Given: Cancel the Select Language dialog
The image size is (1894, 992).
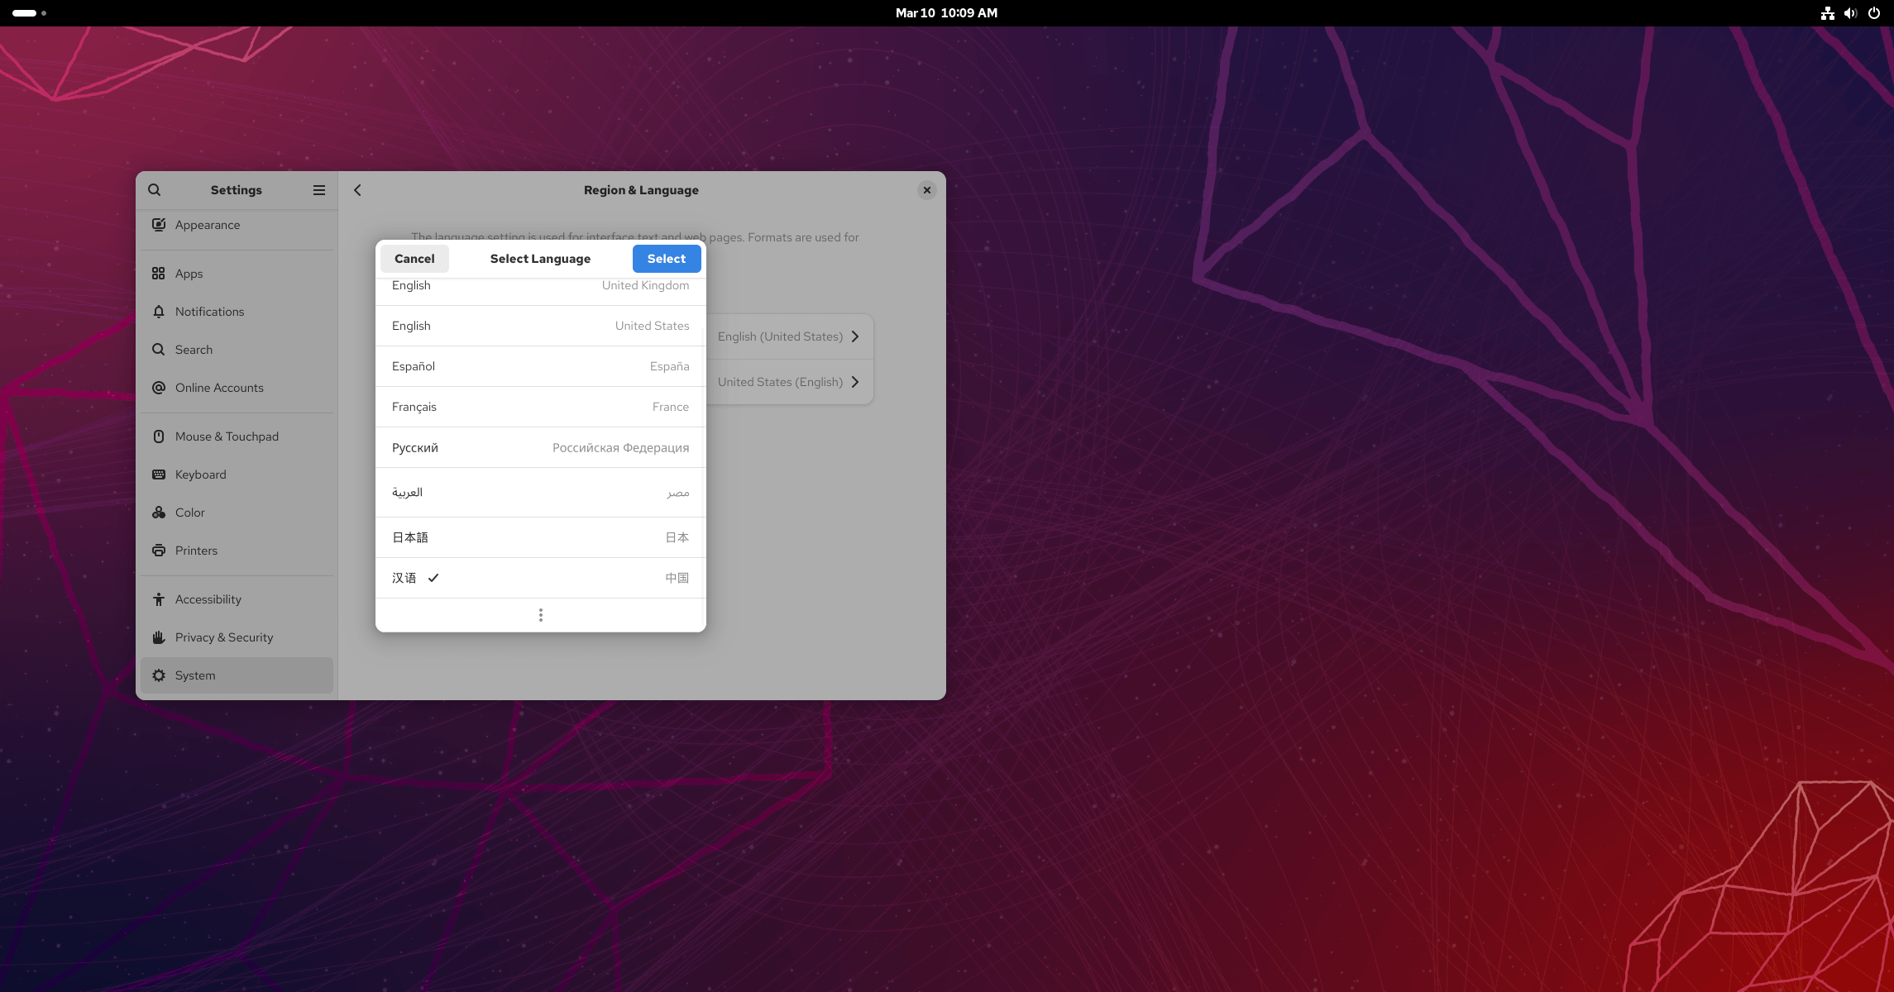Looking at the screenshot, I should point(414,259).
